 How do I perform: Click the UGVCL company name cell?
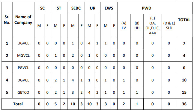pos(23,43)
